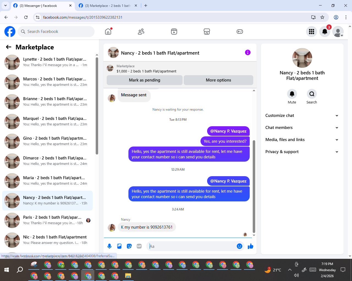Open Chrome three-dot menu
Image resolution: width=352 pixels, height=281 pixels.
pyautogui.click(x=346, y=17)
